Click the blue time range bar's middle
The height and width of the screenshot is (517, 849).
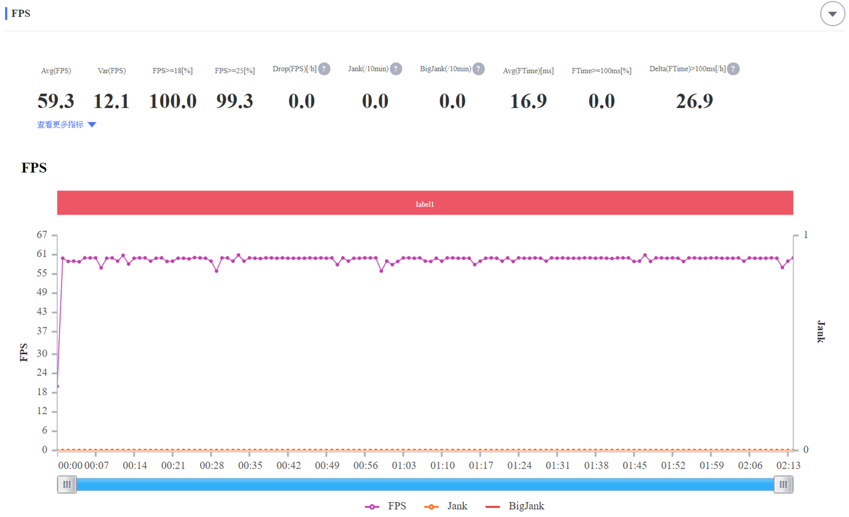point(424,484)
